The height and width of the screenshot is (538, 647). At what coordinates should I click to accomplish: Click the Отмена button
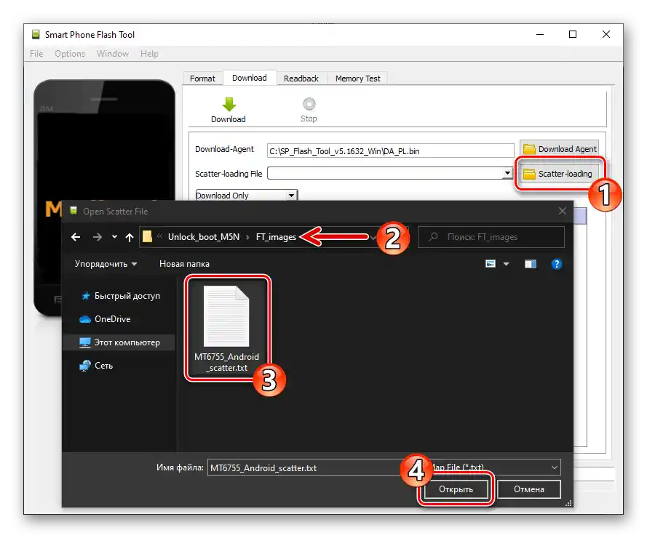529,489
